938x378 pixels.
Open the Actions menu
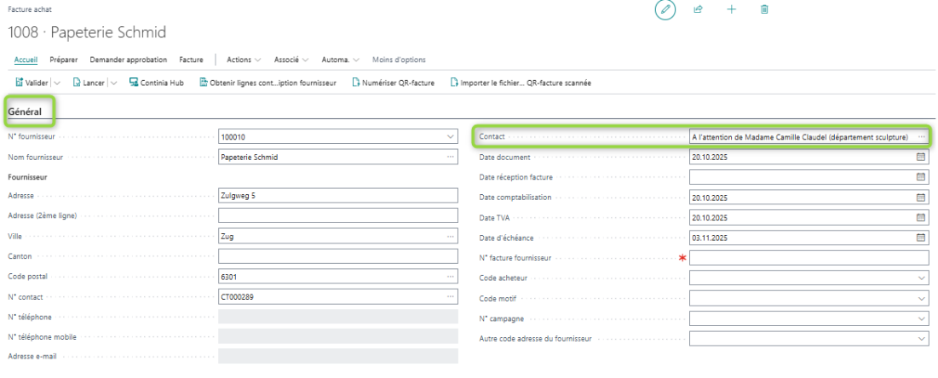tap(244, 60)
